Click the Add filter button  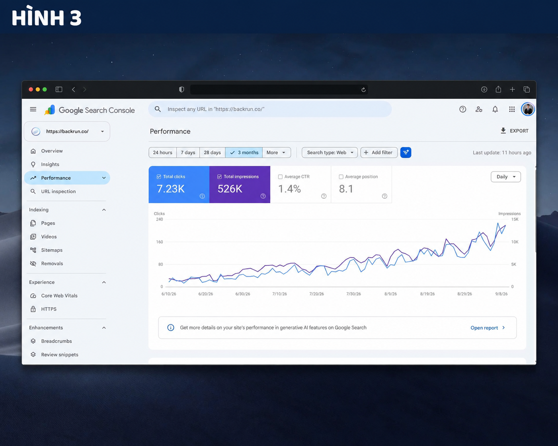tap(379, 153)
